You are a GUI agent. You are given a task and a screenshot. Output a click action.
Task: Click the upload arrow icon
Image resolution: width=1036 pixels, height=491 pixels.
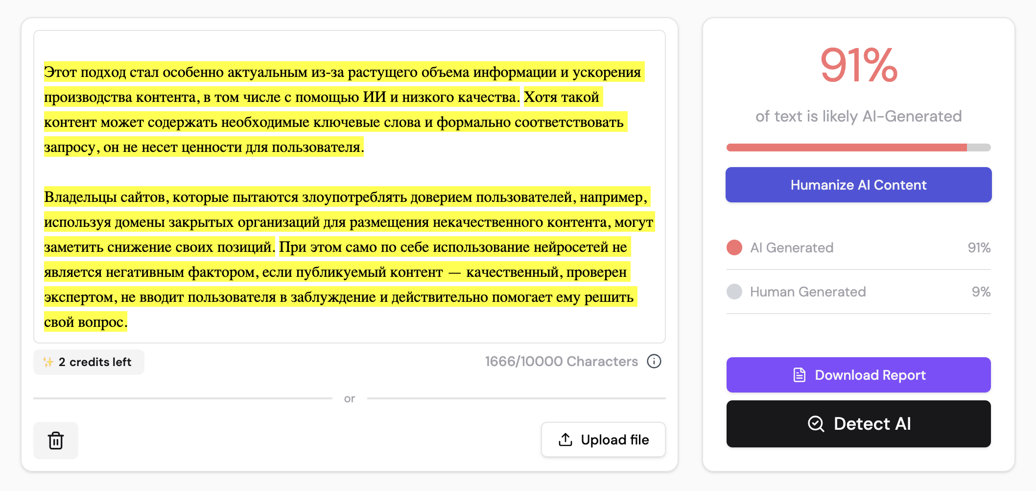(565, 440)
